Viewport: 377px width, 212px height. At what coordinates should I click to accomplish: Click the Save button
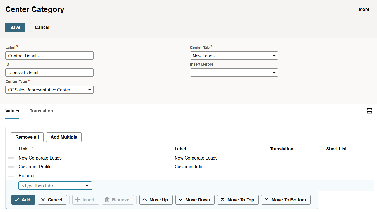(x=15, y=27)
